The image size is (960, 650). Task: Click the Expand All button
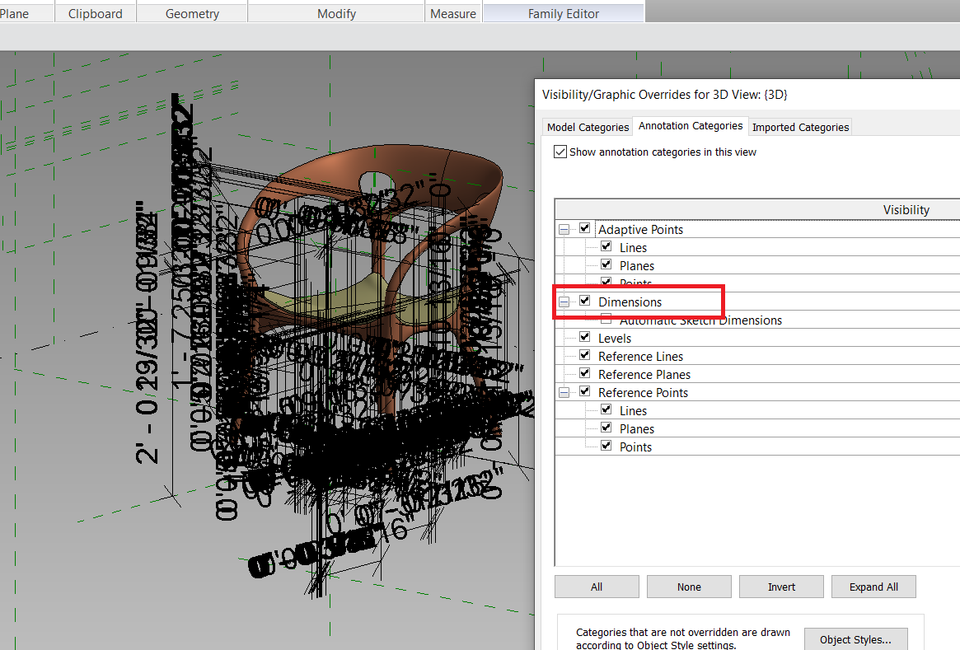(x=873, y=587)
